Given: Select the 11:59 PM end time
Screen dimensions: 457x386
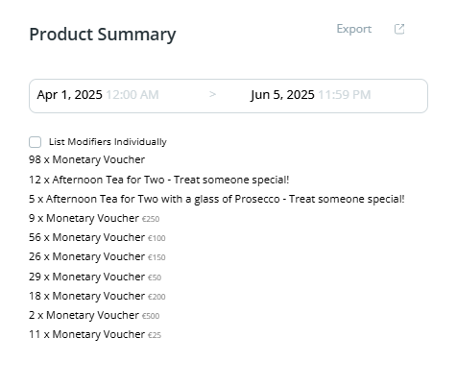Looking at the screenshot, I should pos(345,95).
